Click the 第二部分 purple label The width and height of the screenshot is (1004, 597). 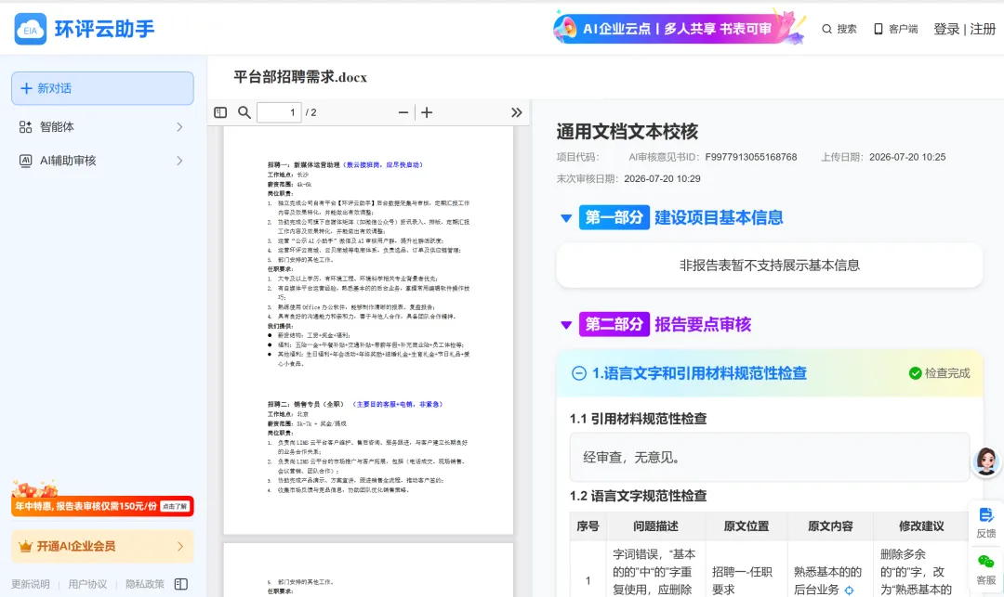tap(614, 325)
